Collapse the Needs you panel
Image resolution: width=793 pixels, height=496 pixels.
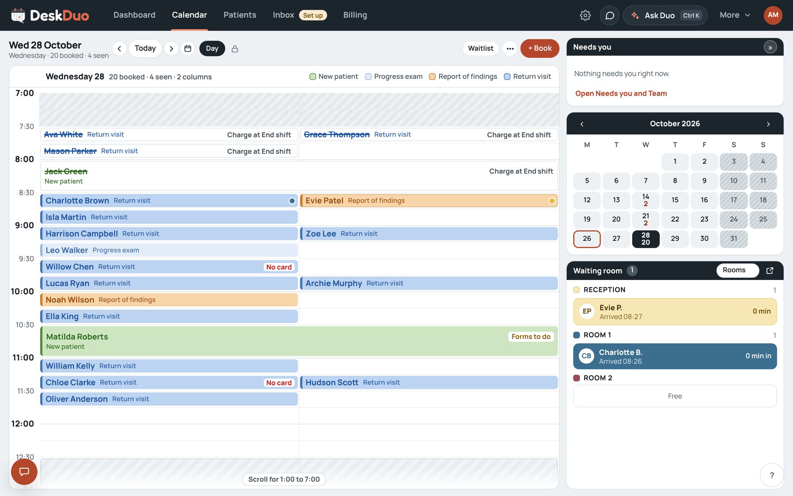tap(770, 47)
